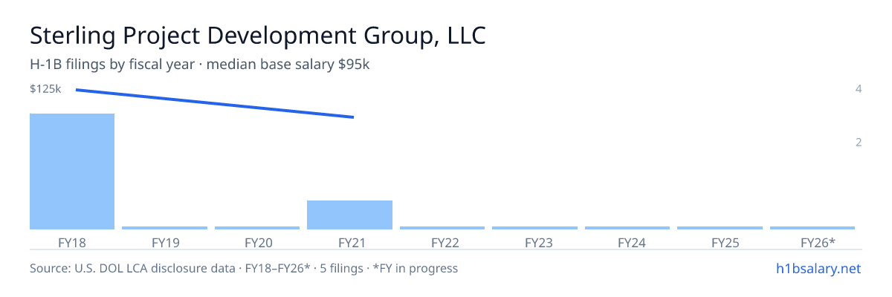Viewport: 892px width, 297px height.
Task: Click the FY21 axis label
Action: [349, 242]
